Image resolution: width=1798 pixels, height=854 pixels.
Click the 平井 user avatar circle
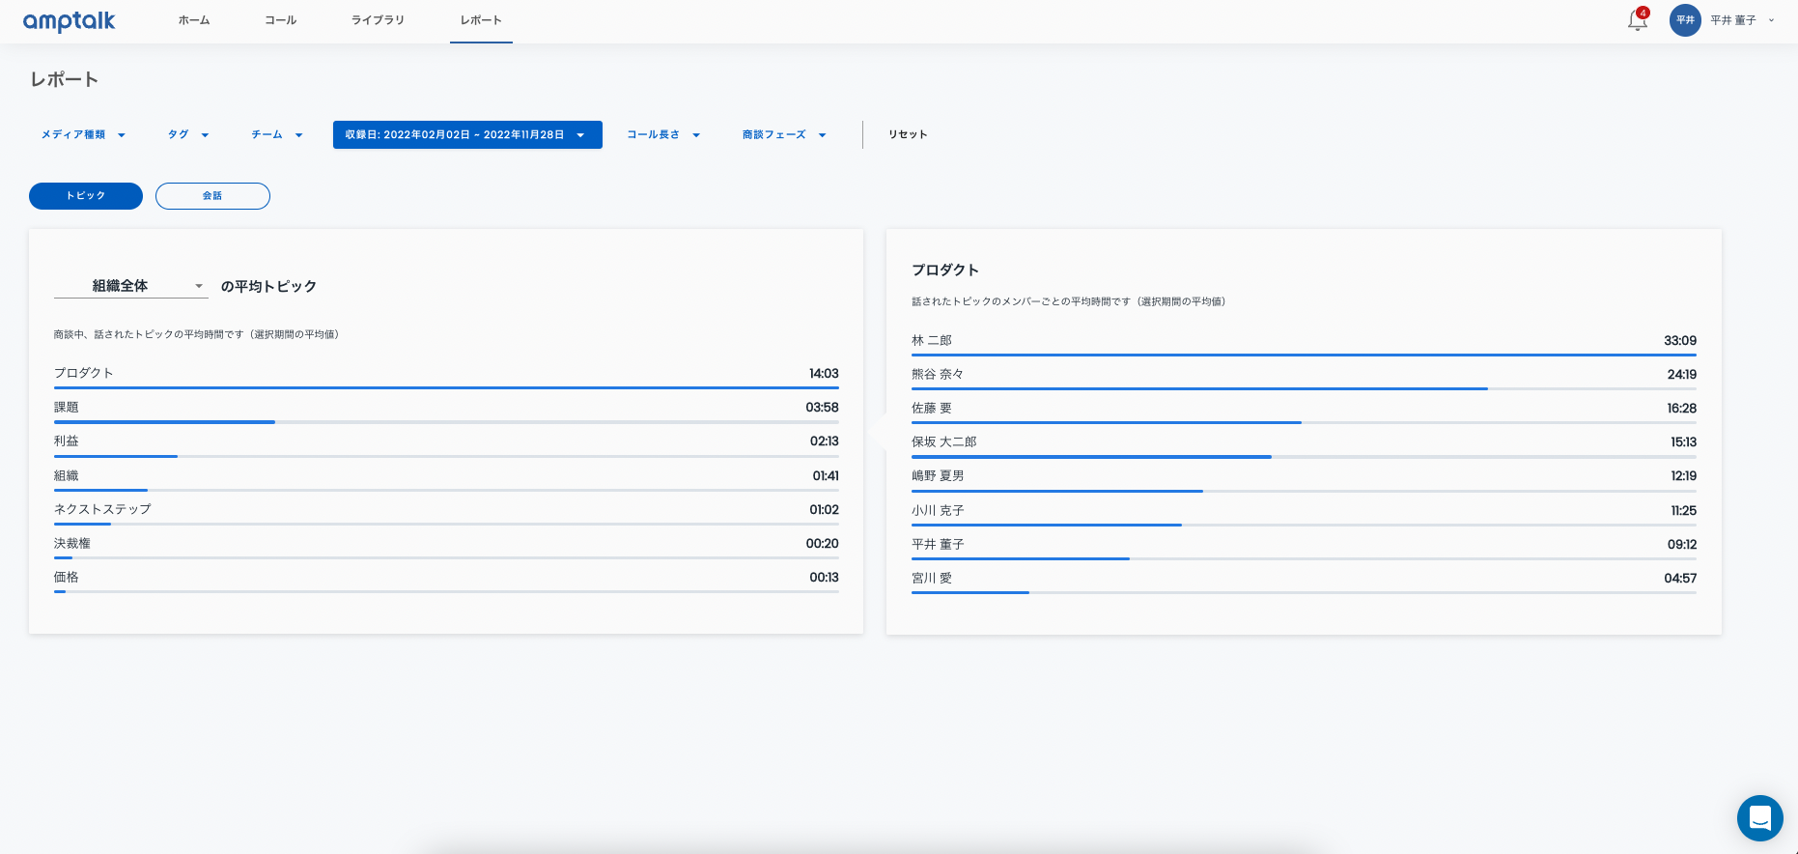pyautogui.click(x=1685, y=20)
